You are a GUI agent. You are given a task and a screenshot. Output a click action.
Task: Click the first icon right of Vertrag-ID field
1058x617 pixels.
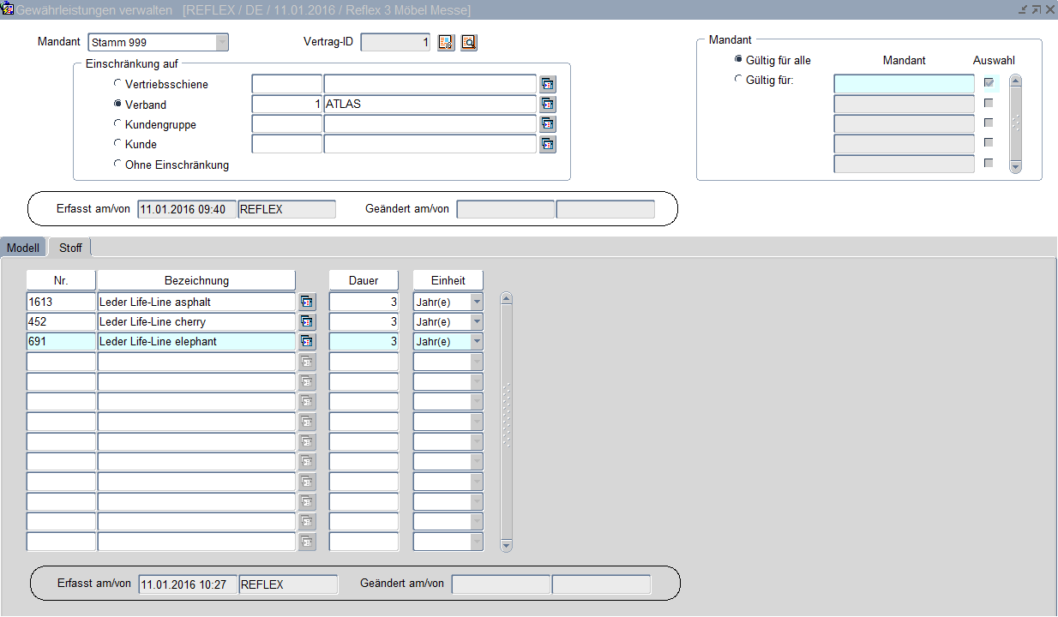coord(446,43)
